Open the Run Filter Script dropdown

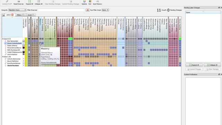[105, 10]
